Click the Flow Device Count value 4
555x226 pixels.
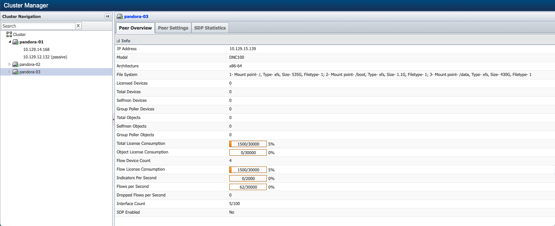point(230,161)
